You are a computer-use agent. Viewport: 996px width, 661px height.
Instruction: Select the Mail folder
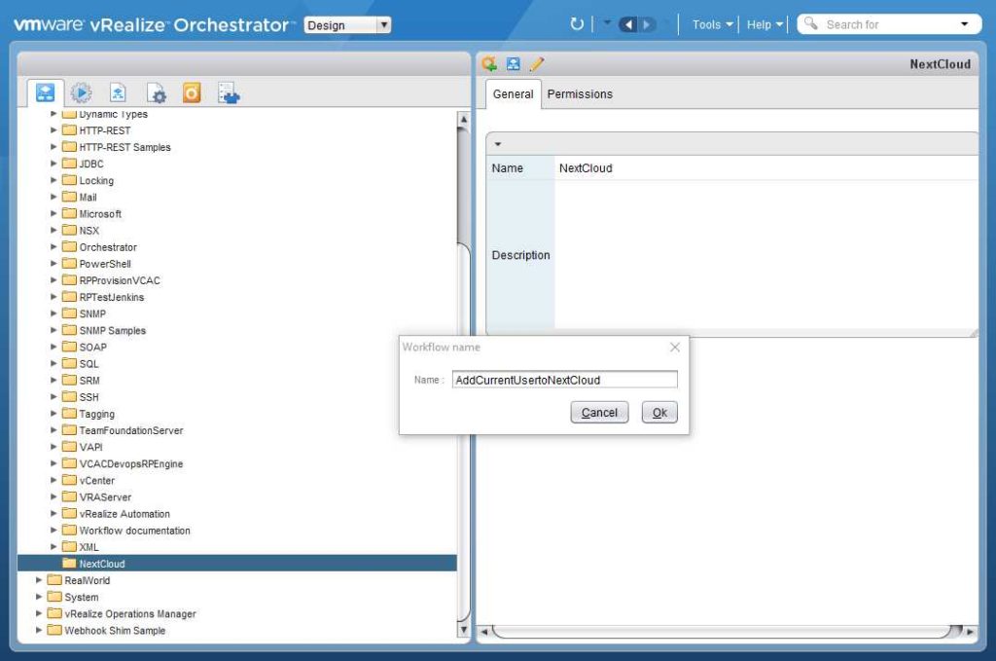(x=80, y=197)
